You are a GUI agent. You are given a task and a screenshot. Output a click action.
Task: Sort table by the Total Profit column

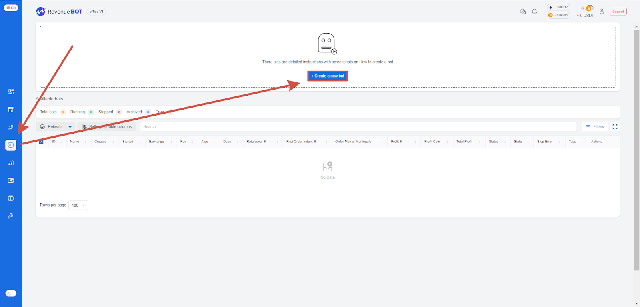coord(464,142)
